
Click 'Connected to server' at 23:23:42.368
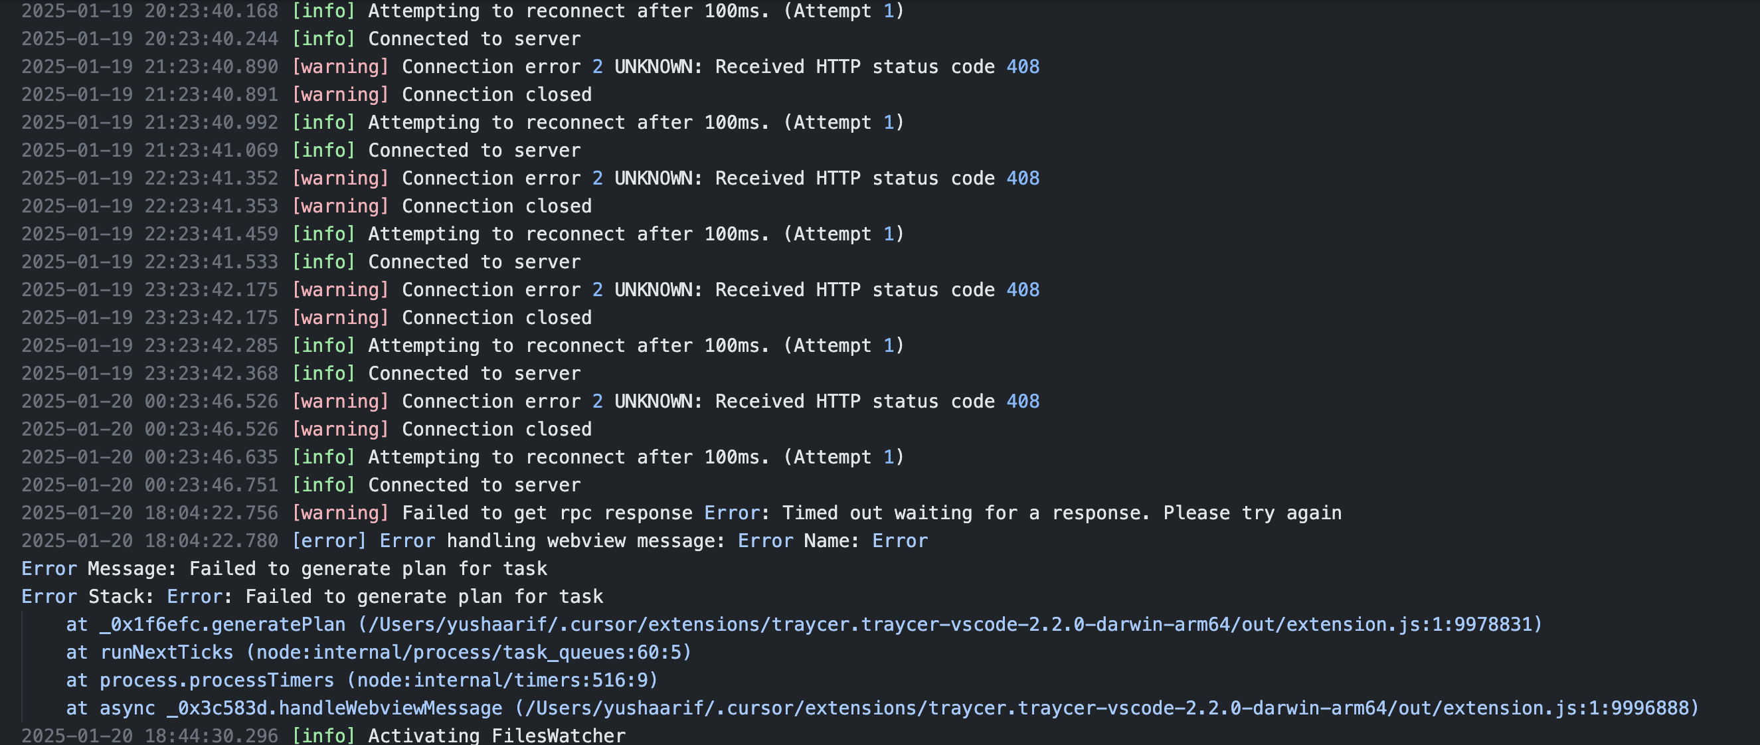tap(474, 373)
